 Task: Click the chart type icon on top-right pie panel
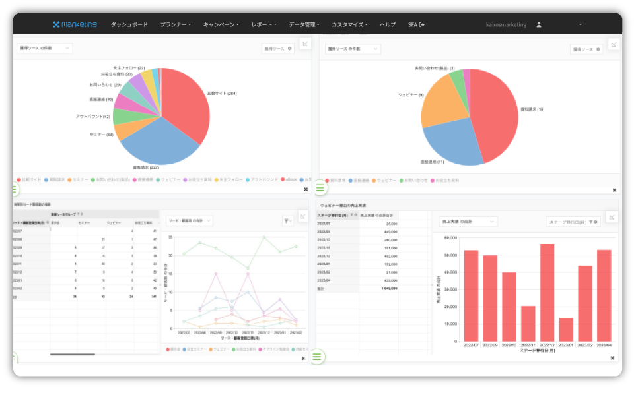click(614, 45)
